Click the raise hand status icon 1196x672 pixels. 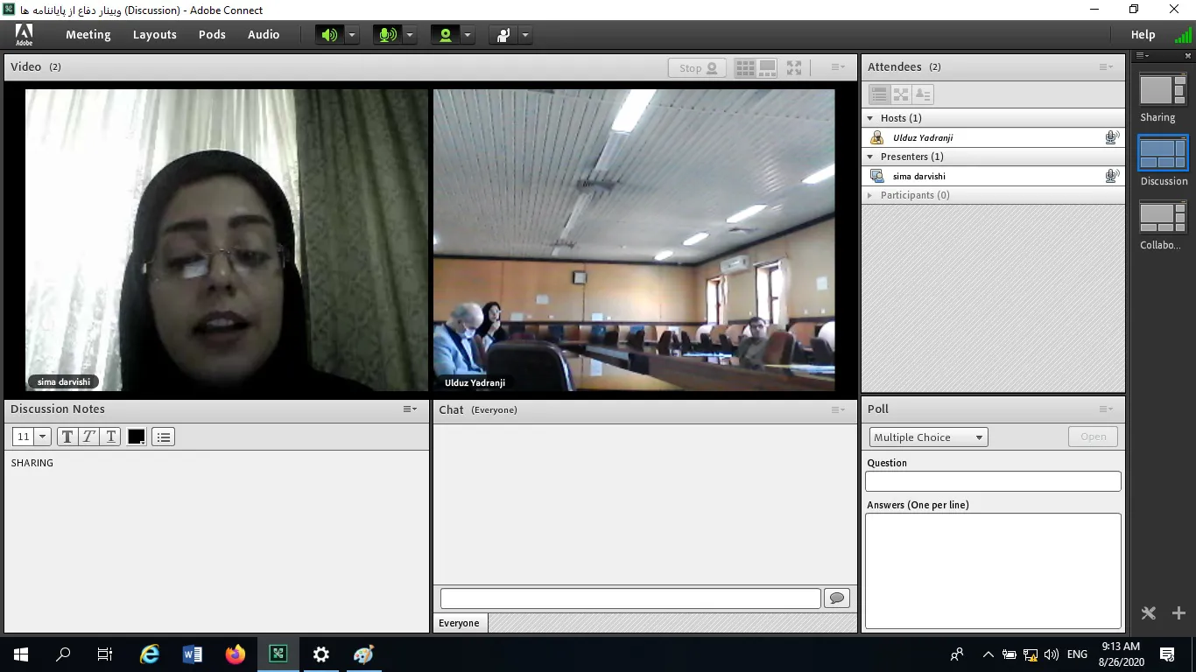click(x=503, y=35)
